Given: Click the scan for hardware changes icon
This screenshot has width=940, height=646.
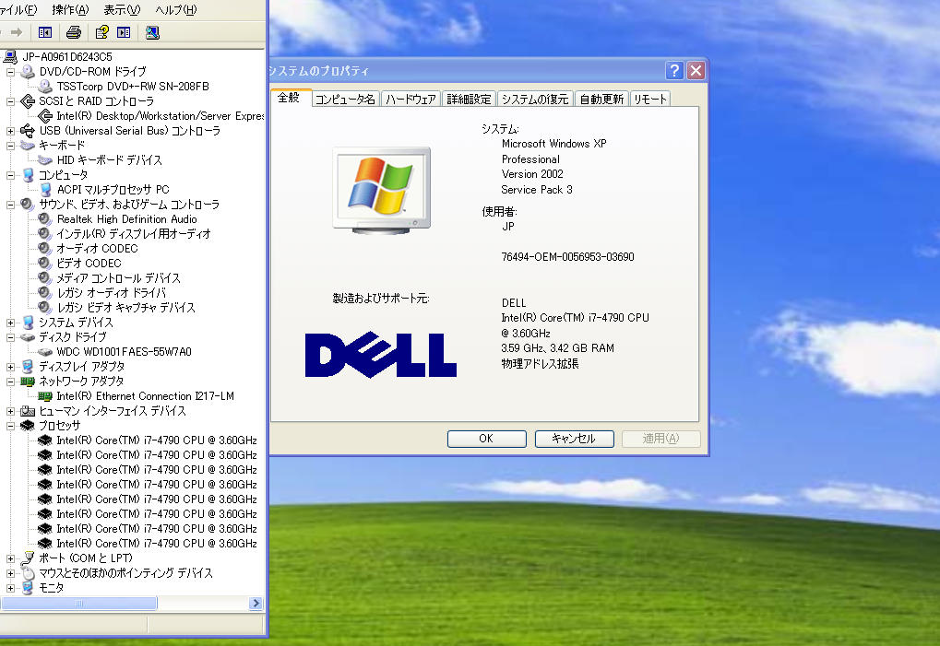Looking at the screenshot, I should (x=152, y=32).
